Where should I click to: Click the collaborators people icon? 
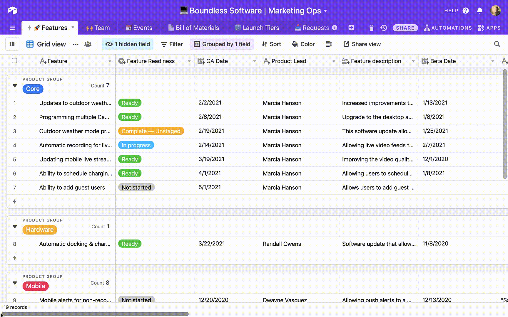tap(88, 44)
